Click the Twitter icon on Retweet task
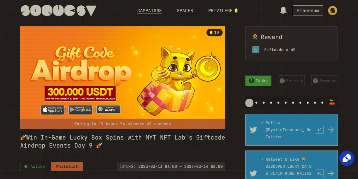358x179 pixels. pos(253,173)
